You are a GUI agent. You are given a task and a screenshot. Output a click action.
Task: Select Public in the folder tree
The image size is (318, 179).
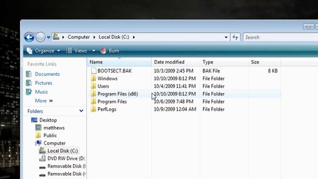pos(50,136)
